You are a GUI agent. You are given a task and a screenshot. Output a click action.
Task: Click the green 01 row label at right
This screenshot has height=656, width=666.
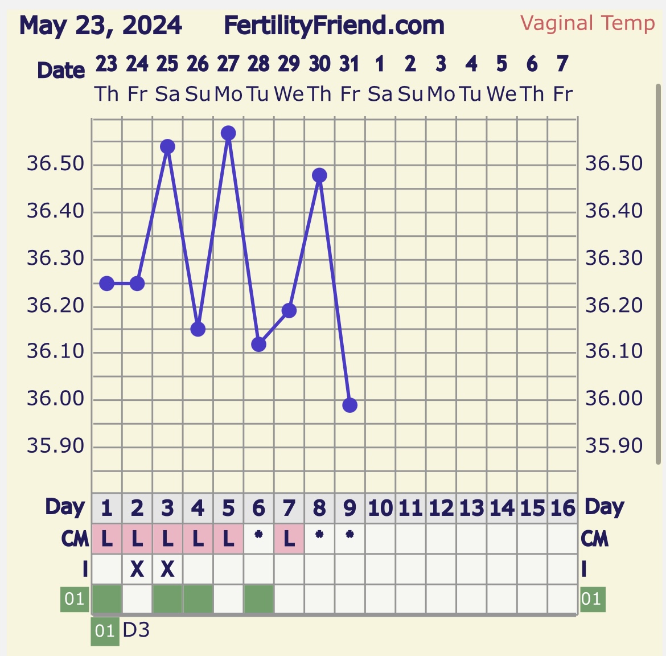click(x=591, y=599)
